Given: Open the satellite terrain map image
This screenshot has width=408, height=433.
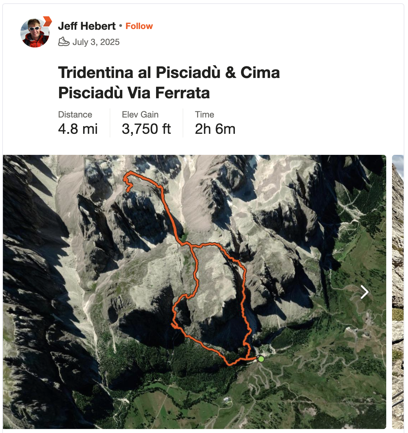Looking at the screenshot, I should (195, 292).
